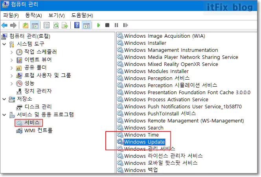Screen dimensions: 261x177
Task: Select 로컬 사용자 및 그룹
Action: 48,75
